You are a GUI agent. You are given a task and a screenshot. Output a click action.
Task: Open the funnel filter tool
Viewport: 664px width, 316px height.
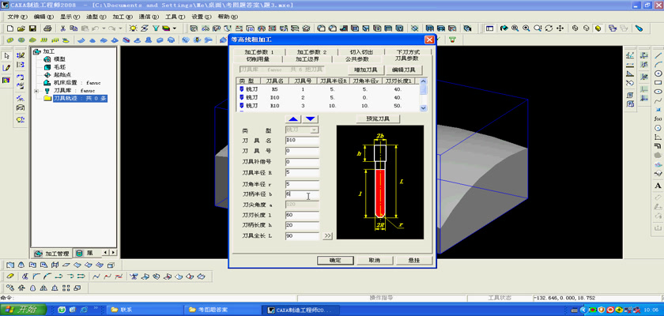point(156,28)
